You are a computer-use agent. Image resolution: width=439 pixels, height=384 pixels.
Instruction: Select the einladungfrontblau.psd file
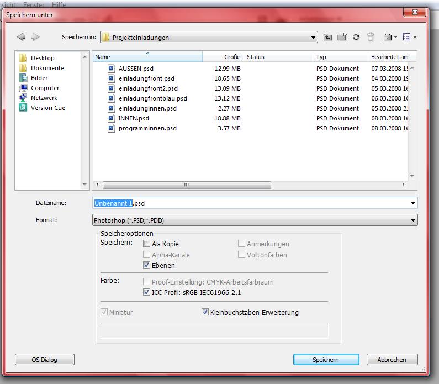[x=152, y=98]
